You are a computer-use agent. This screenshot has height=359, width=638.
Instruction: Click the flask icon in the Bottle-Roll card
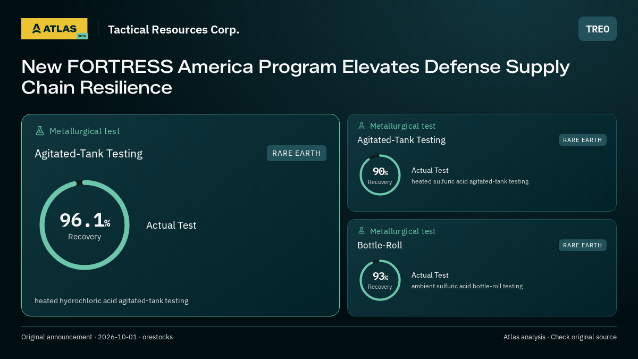click(362, 231)
